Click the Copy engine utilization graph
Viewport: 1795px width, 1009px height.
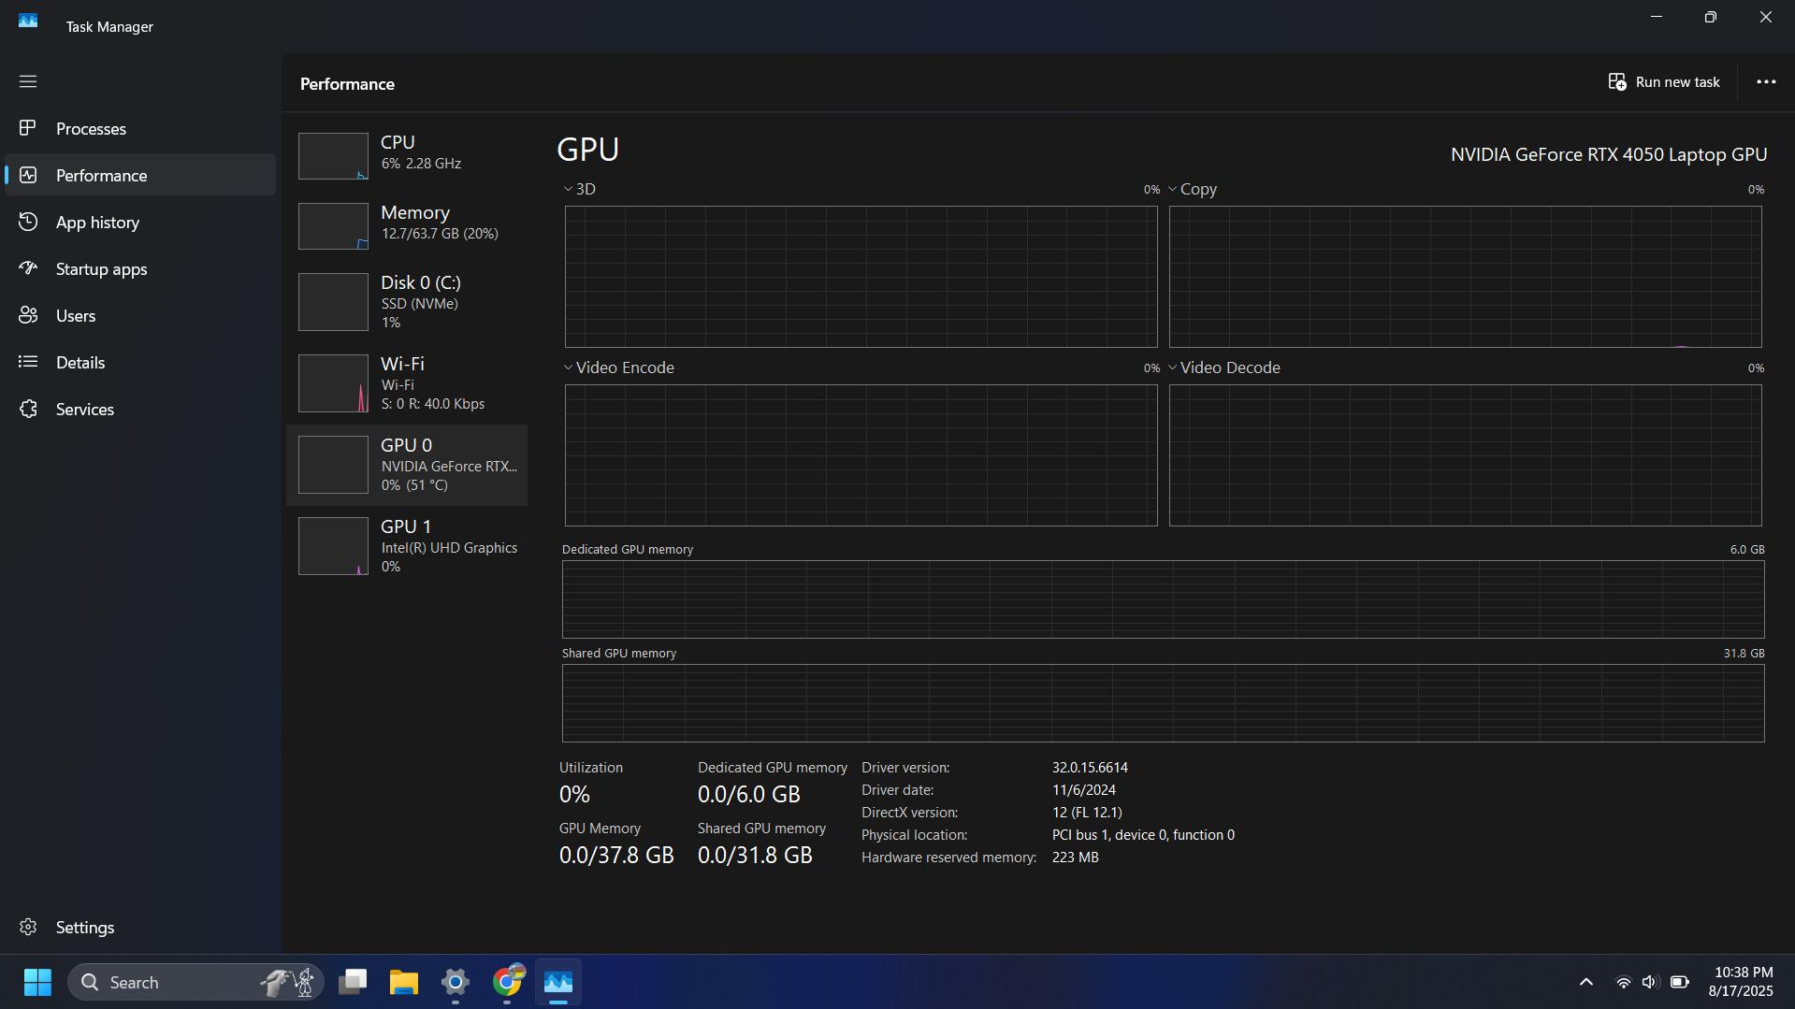1465,277
